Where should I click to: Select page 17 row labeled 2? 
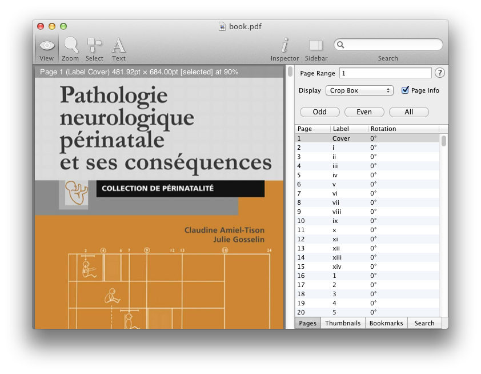[367, 285]
